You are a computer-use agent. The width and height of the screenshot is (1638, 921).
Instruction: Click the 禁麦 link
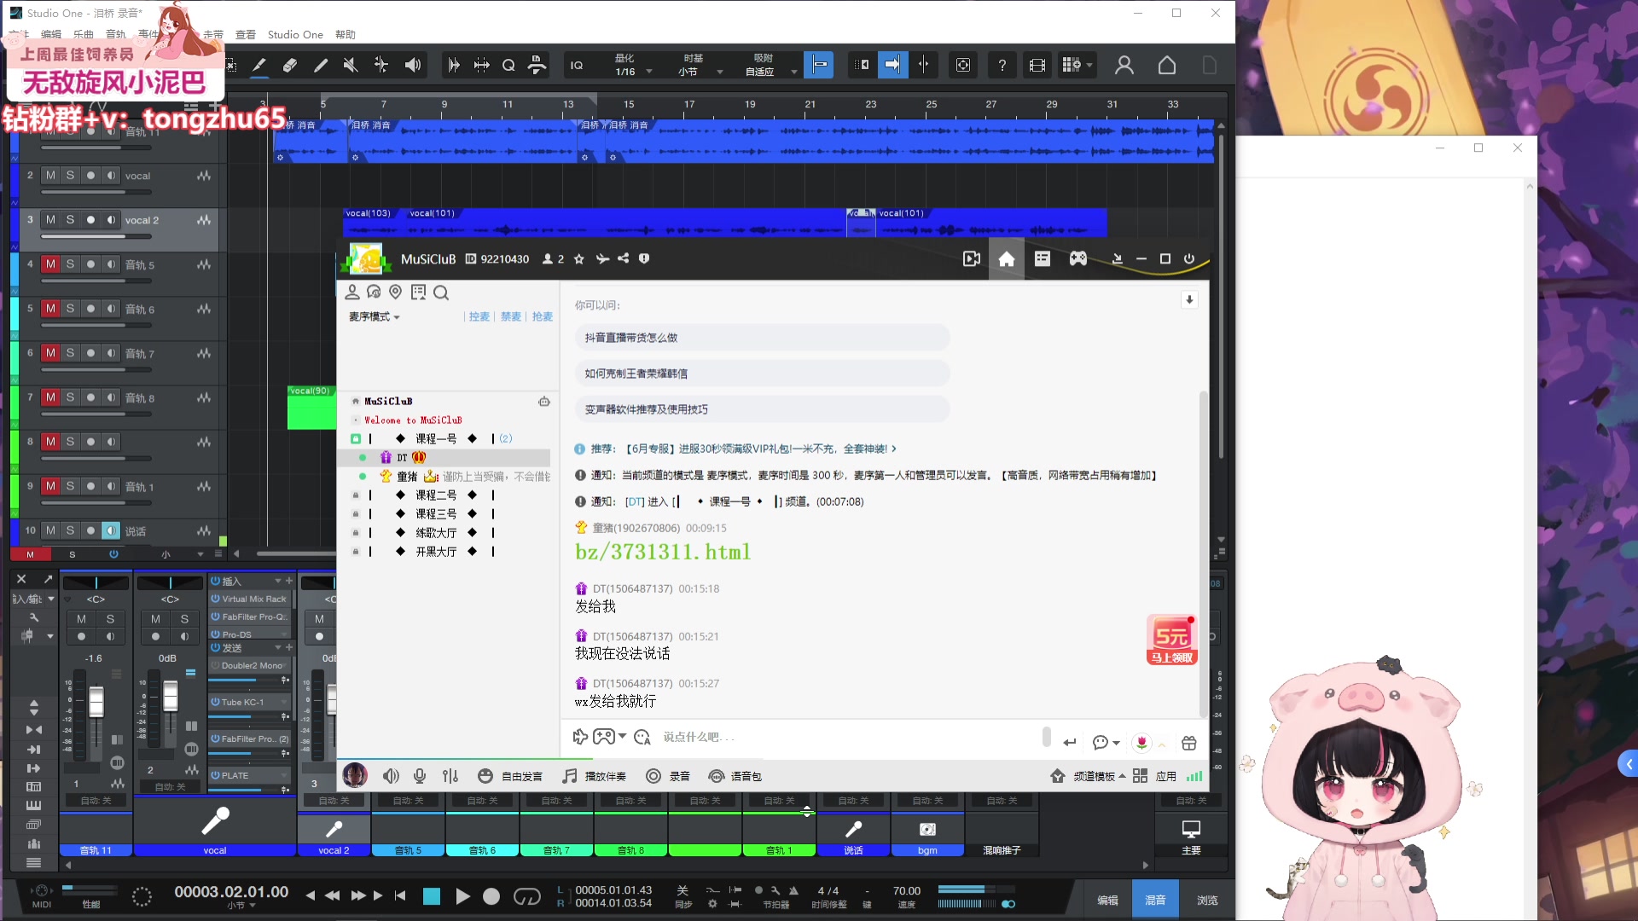click(x=510, y=316)
